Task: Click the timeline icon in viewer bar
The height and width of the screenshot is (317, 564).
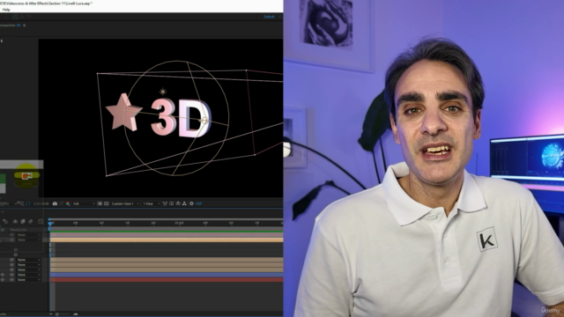Action: 178,203
